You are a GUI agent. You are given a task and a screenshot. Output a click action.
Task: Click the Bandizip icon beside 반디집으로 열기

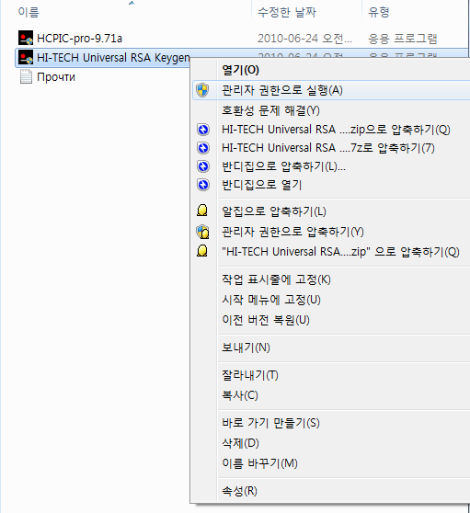203,185
